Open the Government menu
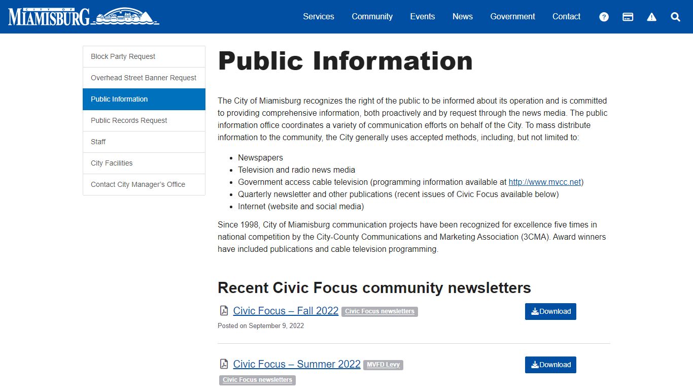Viewport: 693px width, 390px height. [x=512, y=16]
